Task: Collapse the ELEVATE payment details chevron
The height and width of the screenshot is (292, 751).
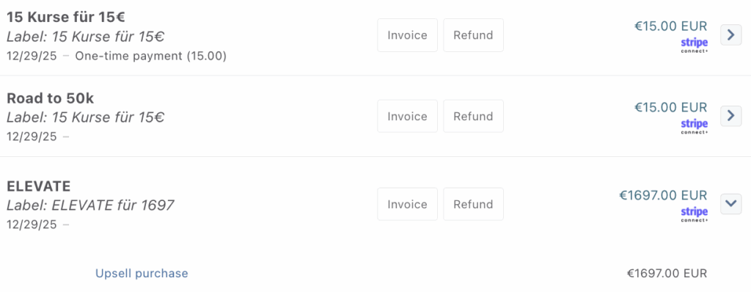Action: click(x=731, y=204)
